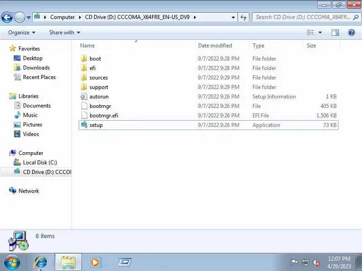Open the Pictures library
This screenshot has height=271, width=362.
point(33,125)
